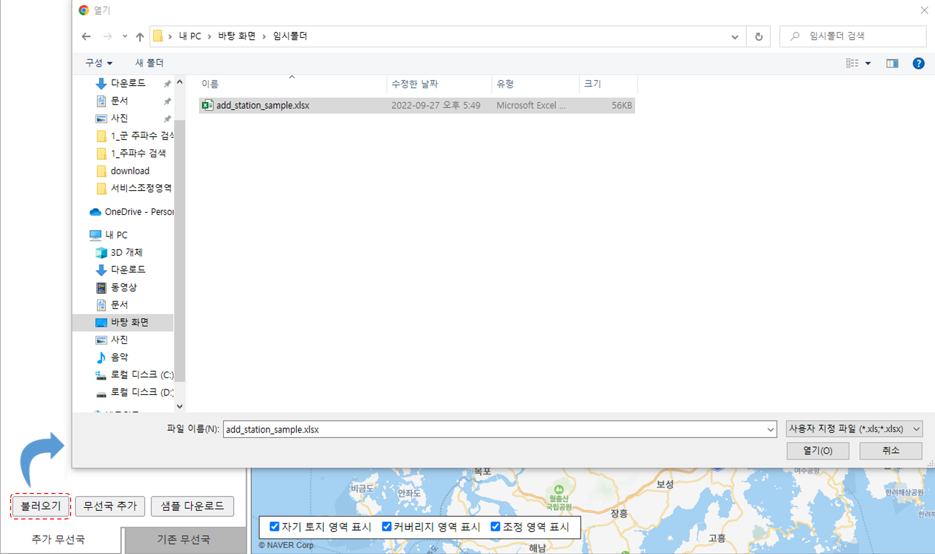
Task: Open the 구성 dropdown menu
Action: pyautogui.click(x=98, y=63)
